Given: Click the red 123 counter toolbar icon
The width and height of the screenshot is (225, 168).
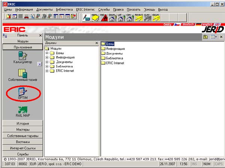Looking at the screenshot, I should pyautogui.click(x=26, y=16).
